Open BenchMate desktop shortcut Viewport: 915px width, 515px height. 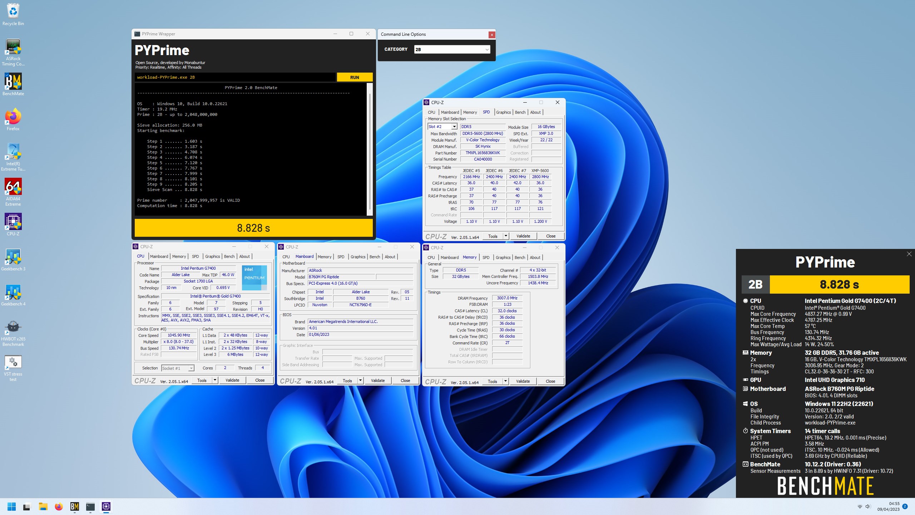[13, 84]
